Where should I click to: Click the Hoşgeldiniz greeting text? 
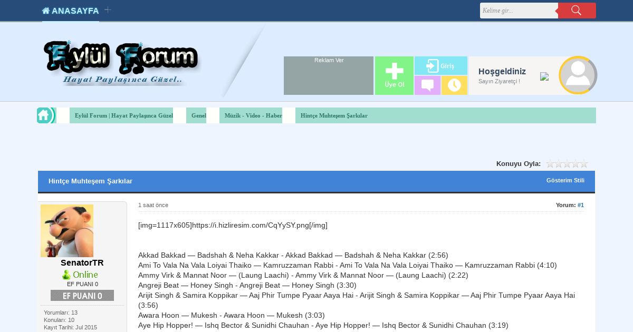502,71
